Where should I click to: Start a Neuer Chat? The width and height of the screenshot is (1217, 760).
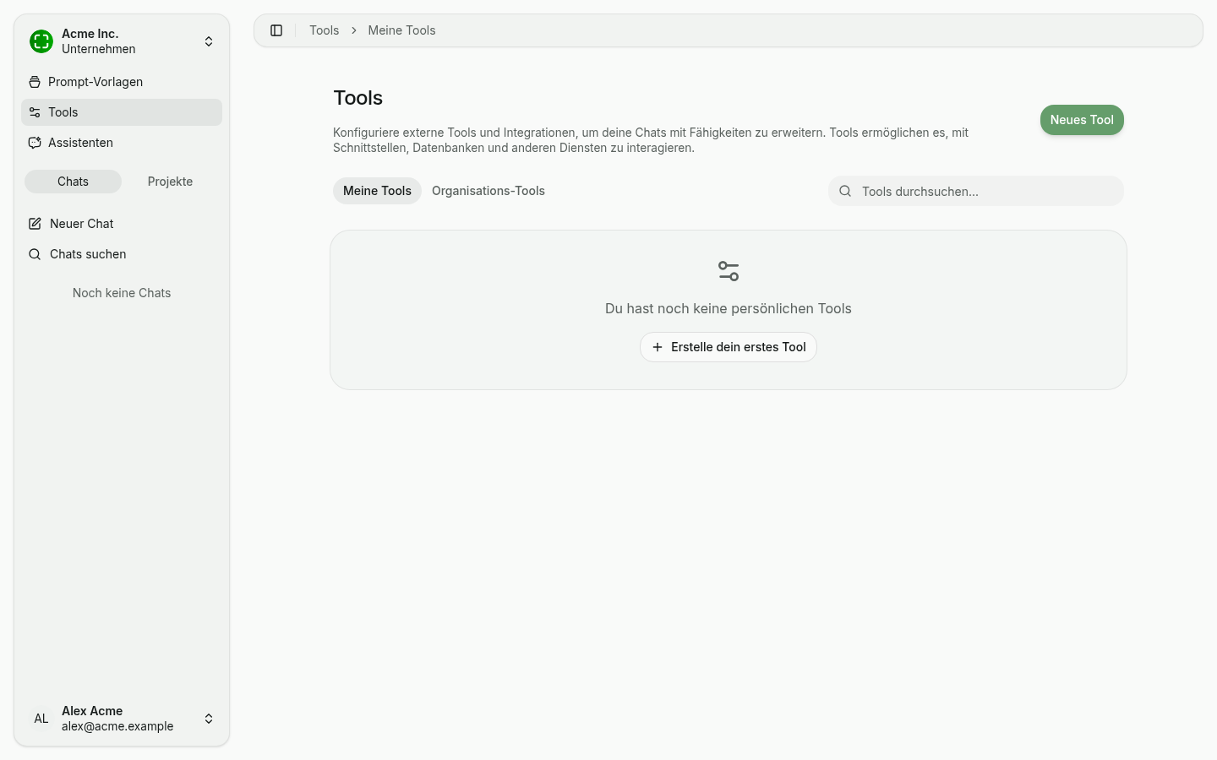122,224
